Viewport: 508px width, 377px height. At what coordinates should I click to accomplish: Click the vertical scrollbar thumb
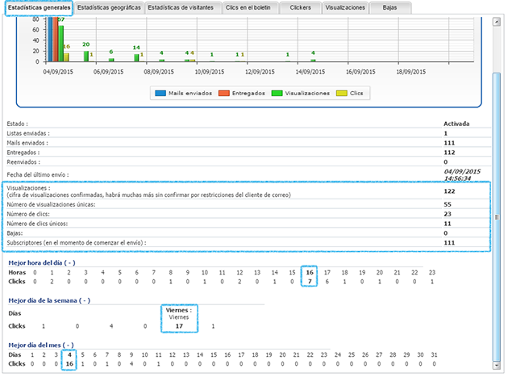(x=497, y=216)
